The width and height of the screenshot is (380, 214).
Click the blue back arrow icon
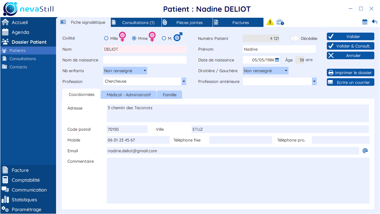click(375, 22)
